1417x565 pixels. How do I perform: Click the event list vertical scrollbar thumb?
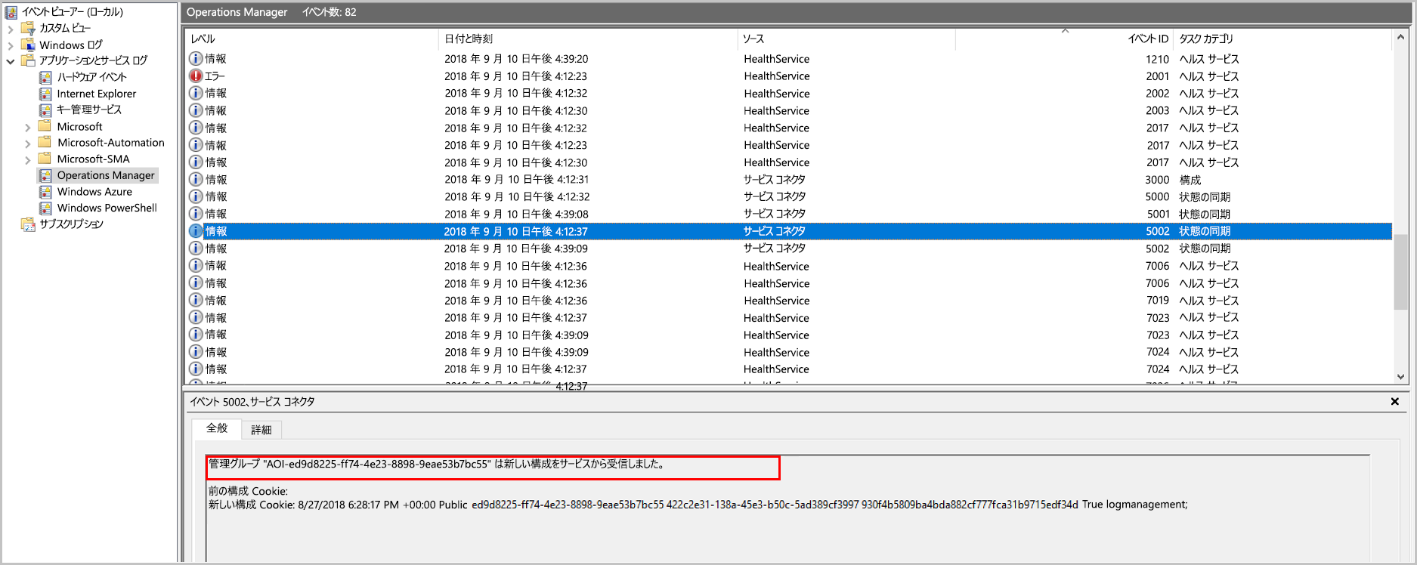pos(1400,272)
